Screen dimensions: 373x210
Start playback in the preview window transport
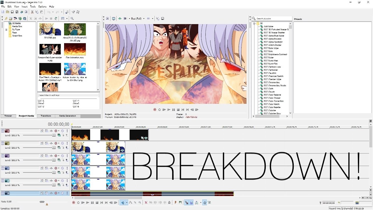pos(169,110)
